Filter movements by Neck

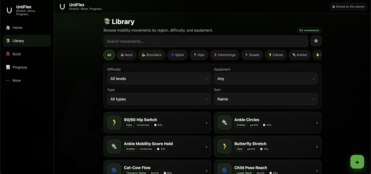pos(126,55)
